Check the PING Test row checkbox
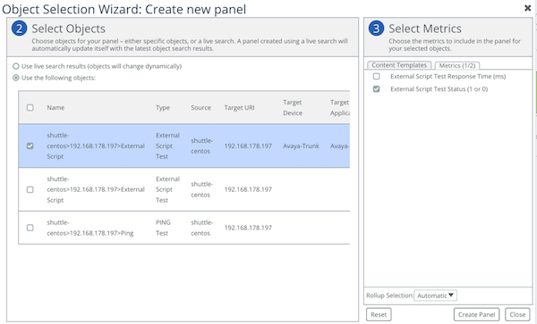Image resolution: width=537 pixels, height=324 pixels. [x=30, y=228]
